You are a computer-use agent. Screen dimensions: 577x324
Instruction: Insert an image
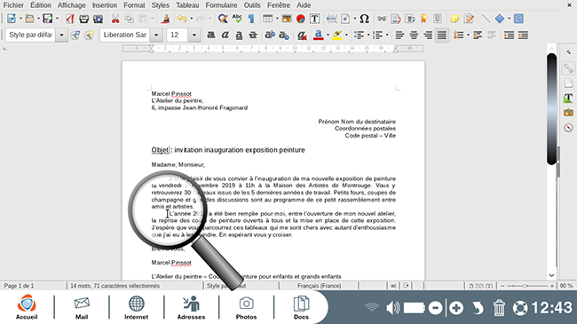[x=287, y=19]
